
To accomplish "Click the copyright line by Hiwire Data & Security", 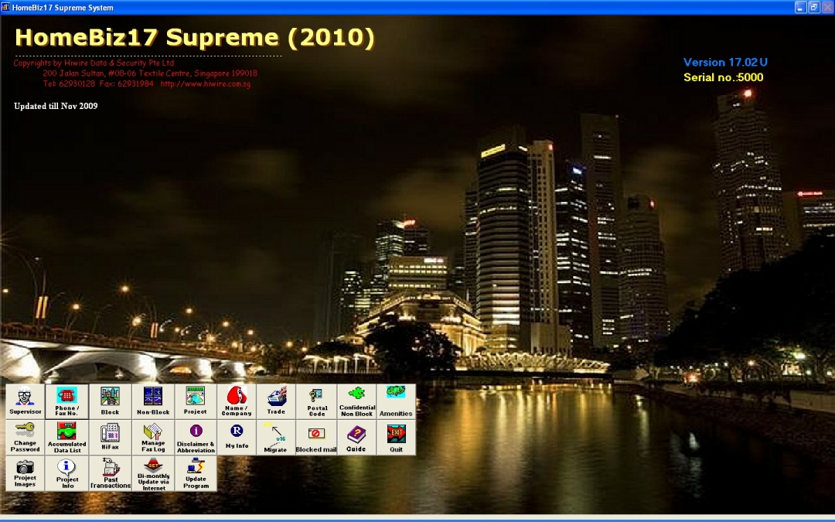I will [94, 63].
